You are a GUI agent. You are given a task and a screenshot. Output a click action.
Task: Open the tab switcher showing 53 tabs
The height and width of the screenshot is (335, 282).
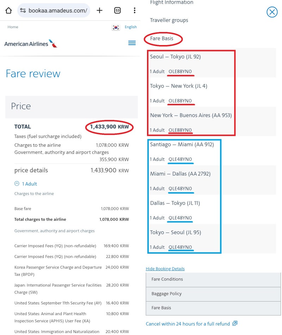coord(117,10)
